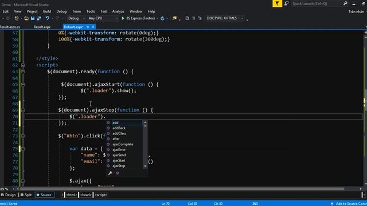This screenshot has height=206, width=367.
Task: Pin the Default.aspx tab
Action: (x=88, y=27)
